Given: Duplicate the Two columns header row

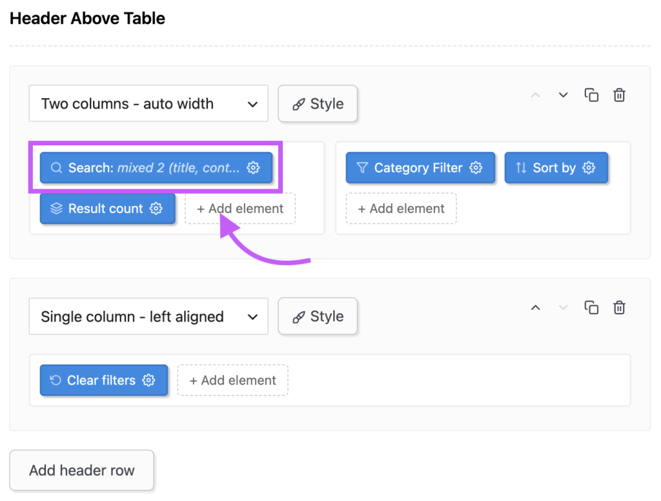Looking at the screenshot, I should click(591, 96).
